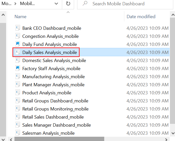Select Sales Manager Dashboard_mobile file name
This screenshot has width=175, height=141.
point(57,125)
